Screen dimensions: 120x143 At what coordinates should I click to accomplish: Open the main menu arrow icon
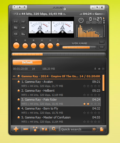pos(15,7)
